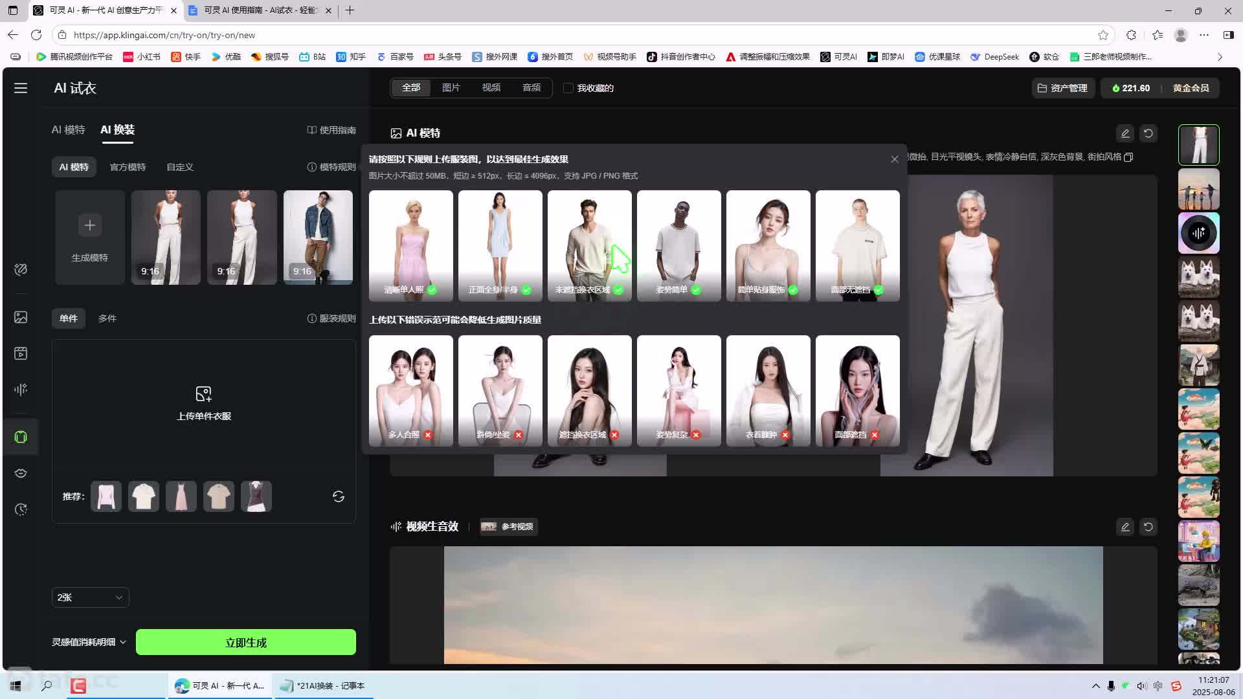Open the 2张 image count dropdown
1243x699 pixels.
(90, 597)
